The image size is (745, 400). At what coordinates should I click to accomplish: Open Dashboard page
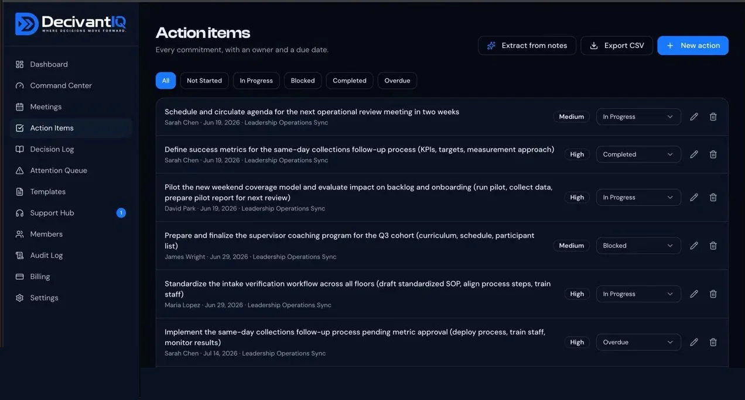point(70,64)
